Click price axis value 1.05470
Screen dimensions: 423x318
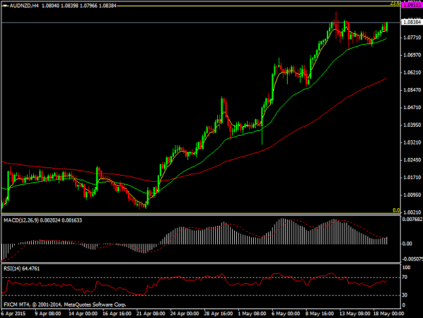(x=412, y=90)
